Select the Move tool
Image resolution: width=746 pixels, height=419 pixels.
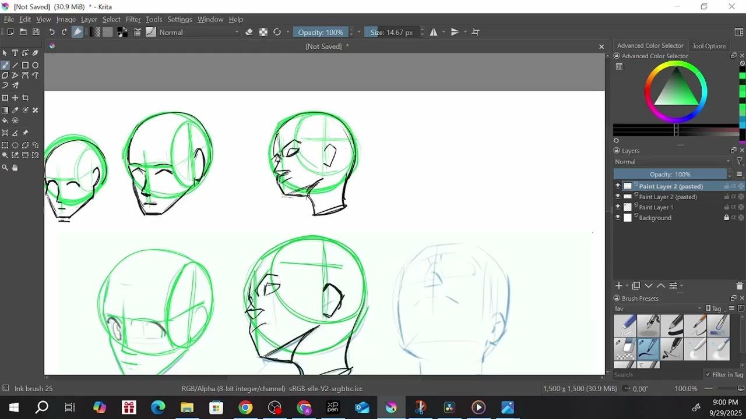(x=15, y=98)
